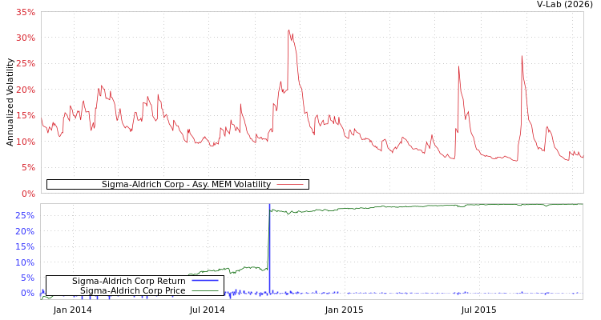Click the 20% label on the upper chart axis
This screenshot has height=320, width=601.
tap(26, 90)
